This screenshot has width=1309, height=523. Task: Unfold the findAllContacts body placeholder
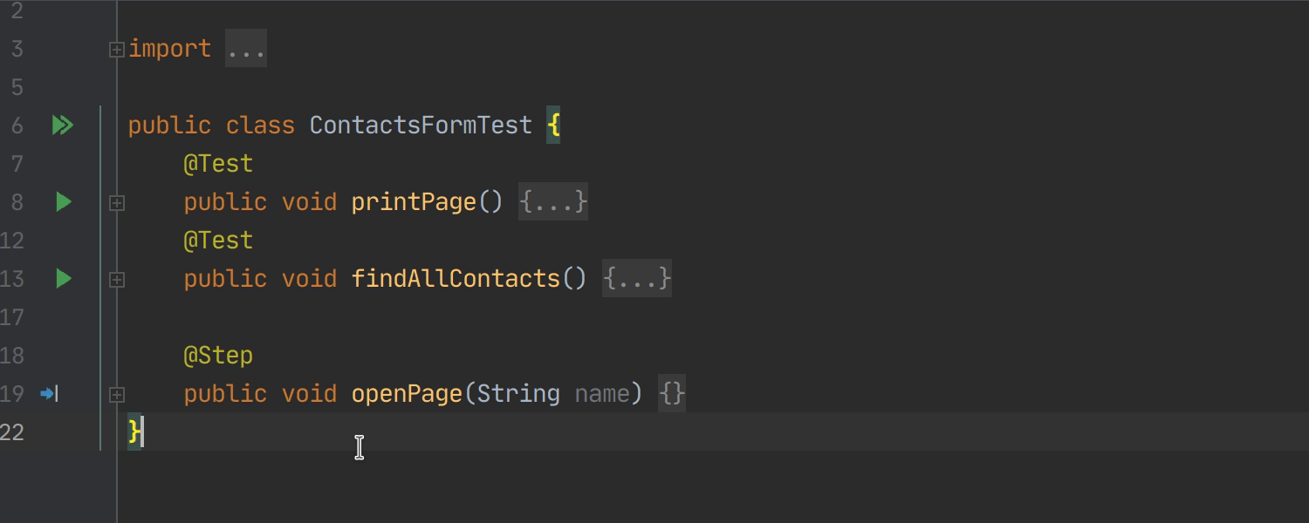pyautogui.click(x=637, y=279)
